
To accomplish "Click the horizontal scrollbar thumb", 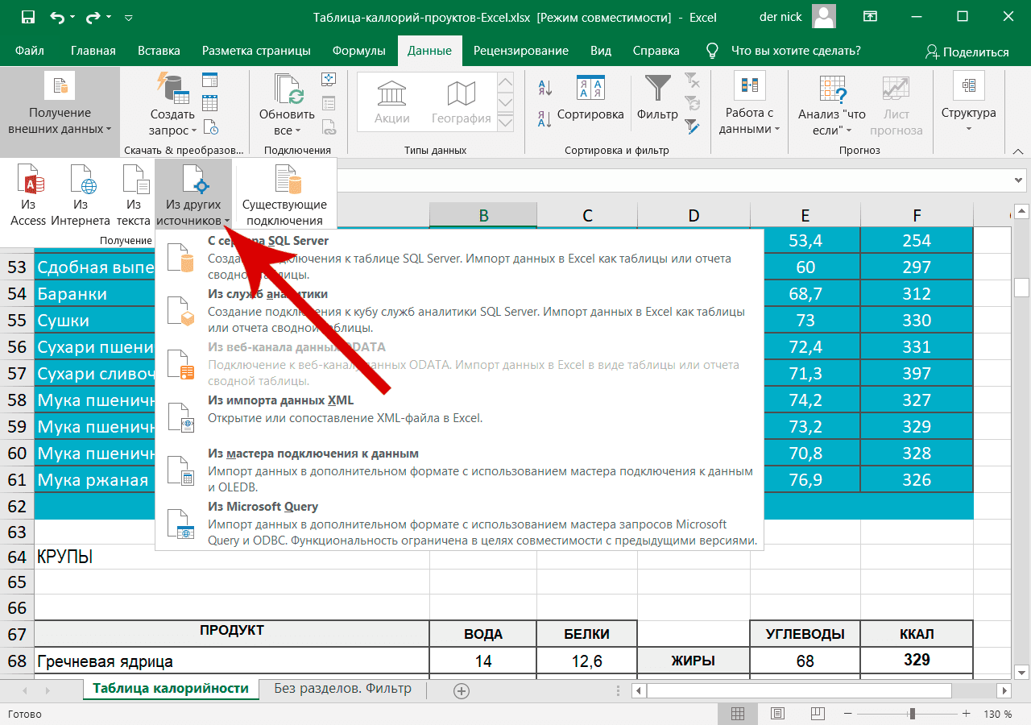I will [x=800, y=690].
